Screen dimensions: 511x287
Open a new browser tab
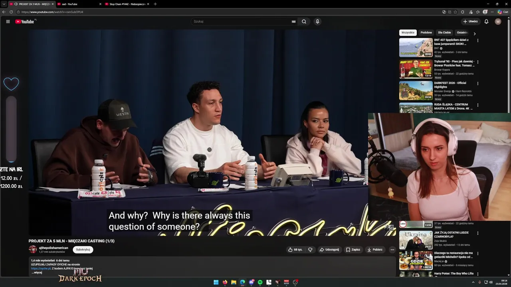tap(155, 4)
